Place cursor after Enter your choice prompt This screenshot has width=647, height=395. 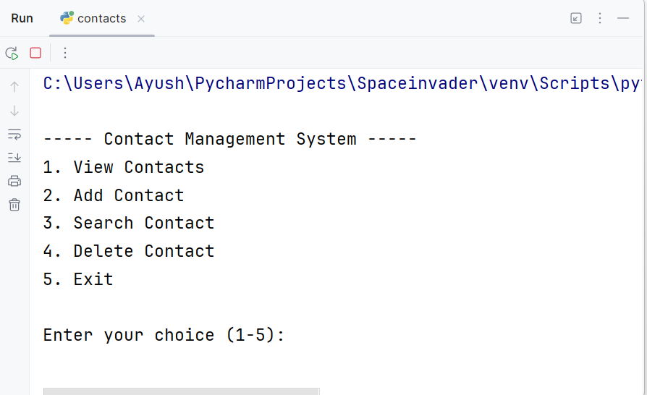289,335
